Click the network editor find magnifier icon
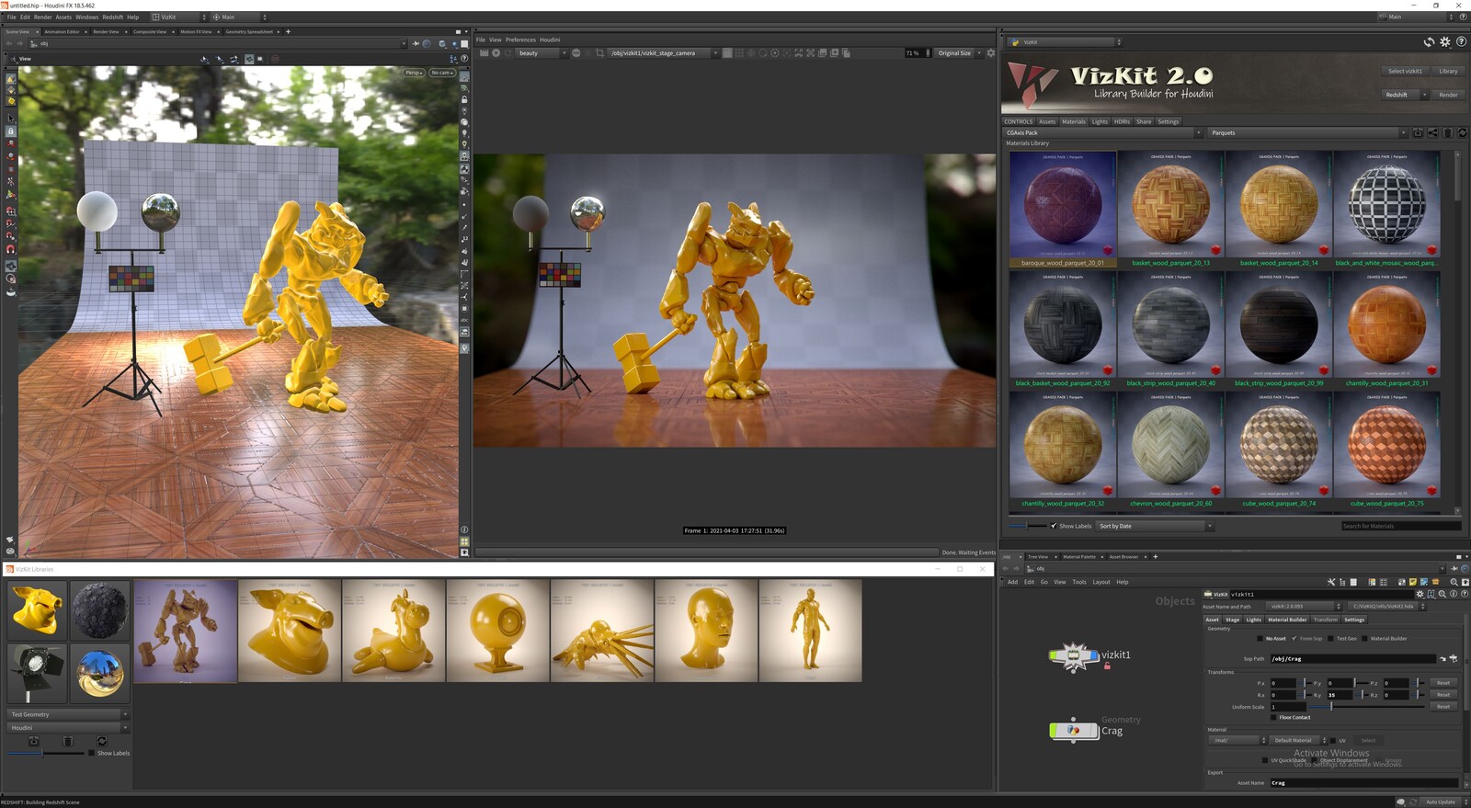This screenshot has width=1471, height=808. pyautogui.click(x=1454, y=582)
